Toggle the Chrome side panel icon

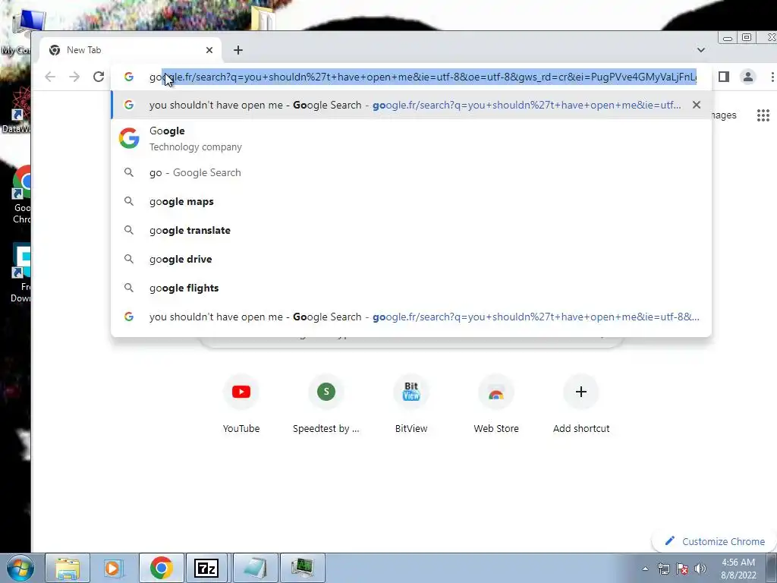point(724,77)
